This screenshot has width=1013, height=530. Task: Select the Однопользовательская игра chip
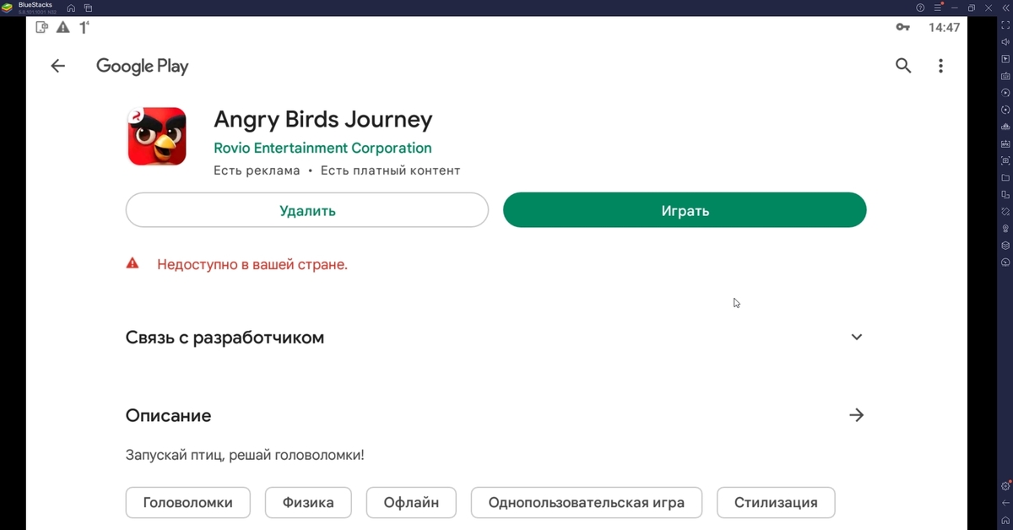pyautogui.click(x=587, y=502)
